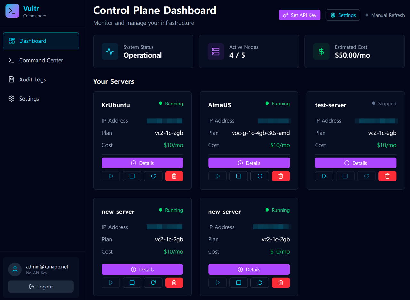410x300 pixels.
Task: Click the user avatar icon beside admin@kanapp.net
Action: point(15,269)
